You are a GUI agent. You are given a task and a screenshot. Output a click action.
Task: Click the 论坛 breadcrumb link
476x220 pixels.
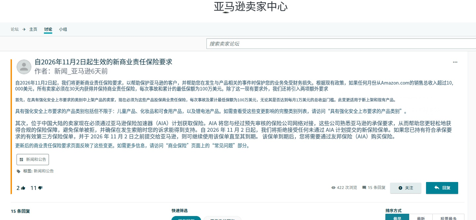point(15,29)
